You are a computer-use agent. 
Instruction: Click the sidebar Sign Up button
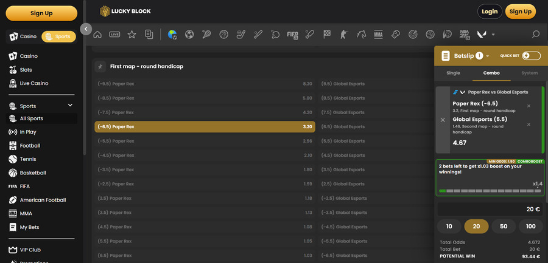[41, 13]
